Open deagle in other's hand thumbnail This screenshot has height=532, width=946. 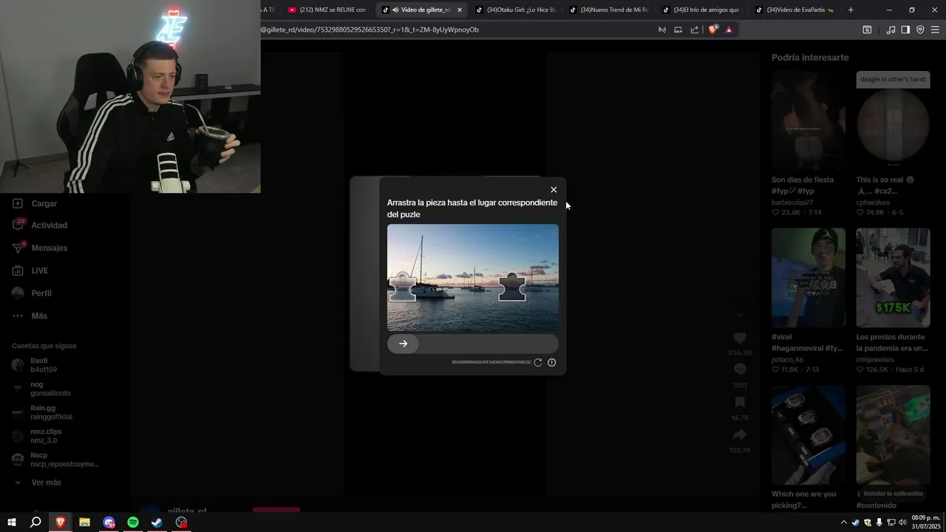tap(893, 121)
